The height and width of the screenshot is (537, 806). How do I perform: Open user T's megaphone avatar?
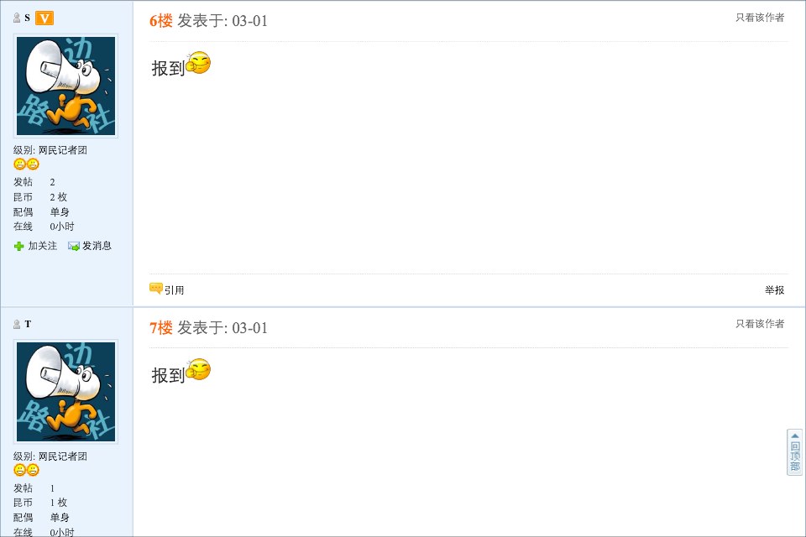[66, 392]
